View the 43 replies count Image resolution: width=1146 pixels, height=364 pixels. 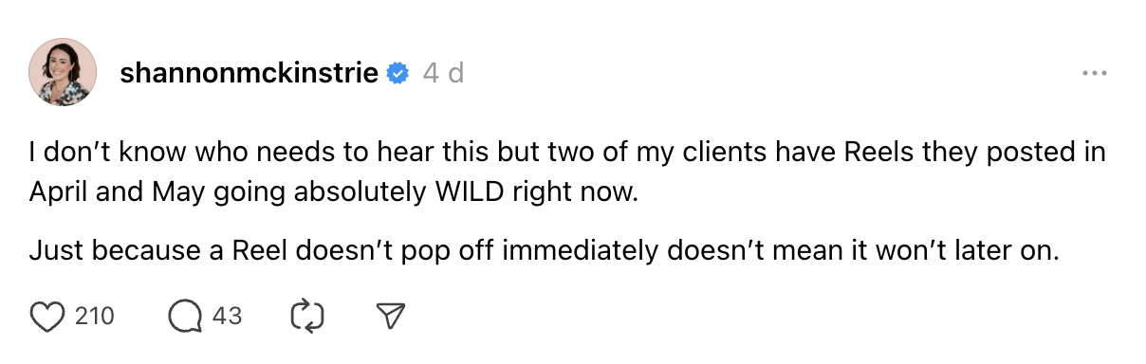click(227, 316)
